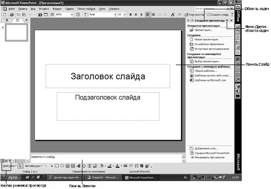Open the Формат menu
This screenshot has height=189, width=271.
[x=57, y=8]
